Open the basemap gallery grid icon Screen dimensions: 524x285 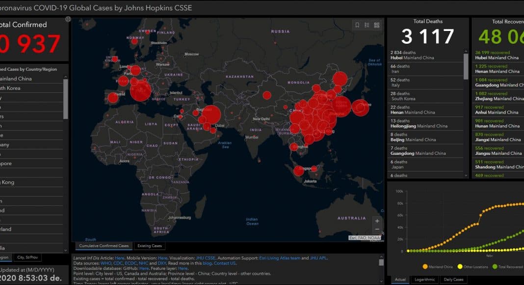point(377,25)
